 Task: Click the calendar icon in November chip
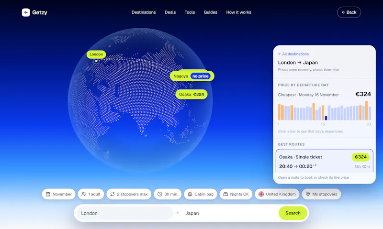pyautogui.click(x=48, y=194)
